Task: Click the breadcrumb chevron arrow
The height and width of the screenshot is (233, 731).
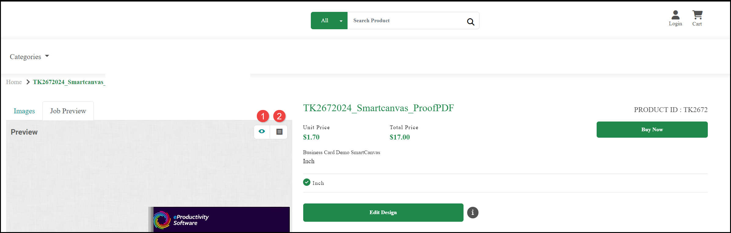Action: (28, 82)
